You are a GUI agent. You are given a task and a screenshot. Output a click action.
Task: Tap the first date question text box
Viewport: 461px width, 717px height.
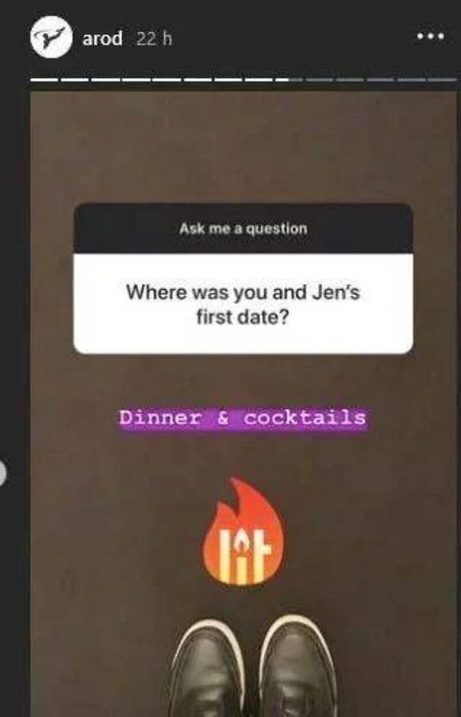click(x=243, y=304)
